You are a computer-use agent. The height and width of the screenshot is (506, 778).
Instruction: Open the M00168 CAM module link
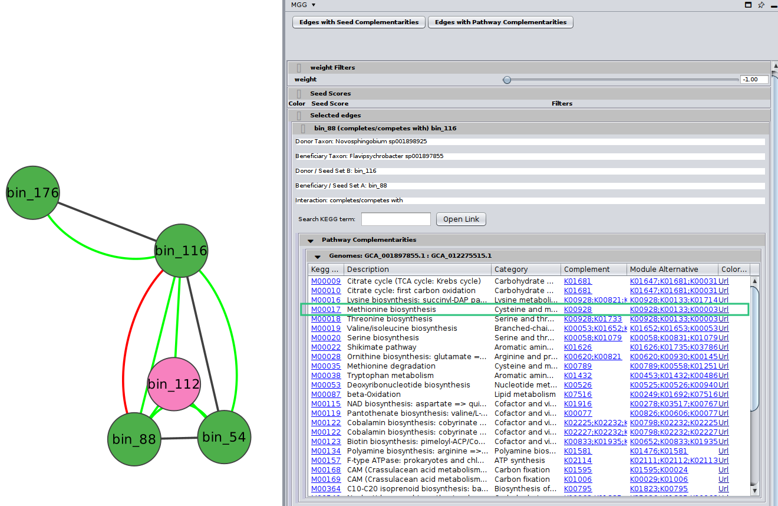click(326, 470)
